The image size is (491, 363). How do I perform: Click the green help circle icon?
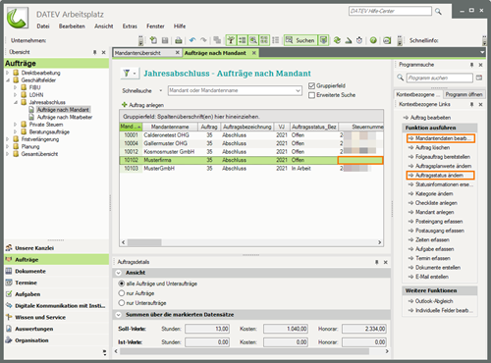coord(373,40)
